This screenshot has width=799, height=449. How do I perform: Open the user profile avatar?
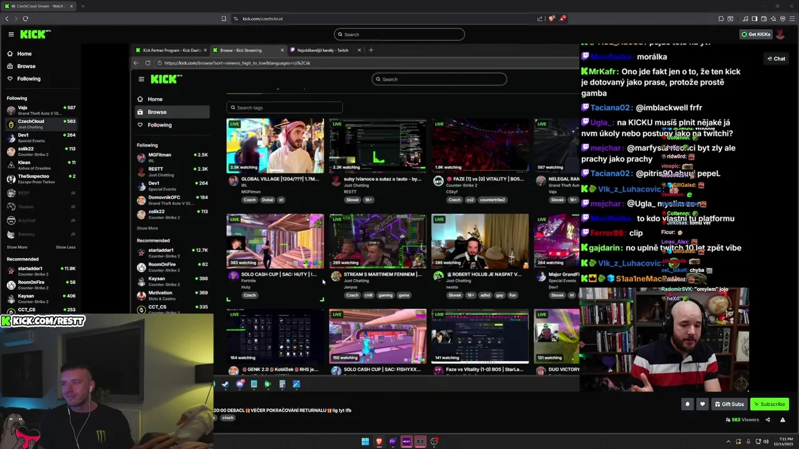point(780,34)
